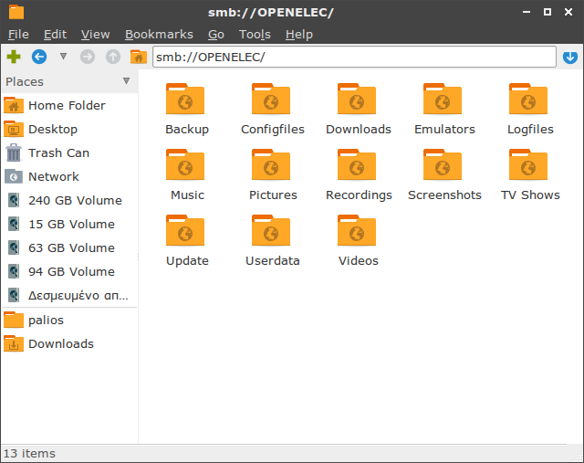Open the Go menu
584x463 pixels.
(x=216, y=35)
